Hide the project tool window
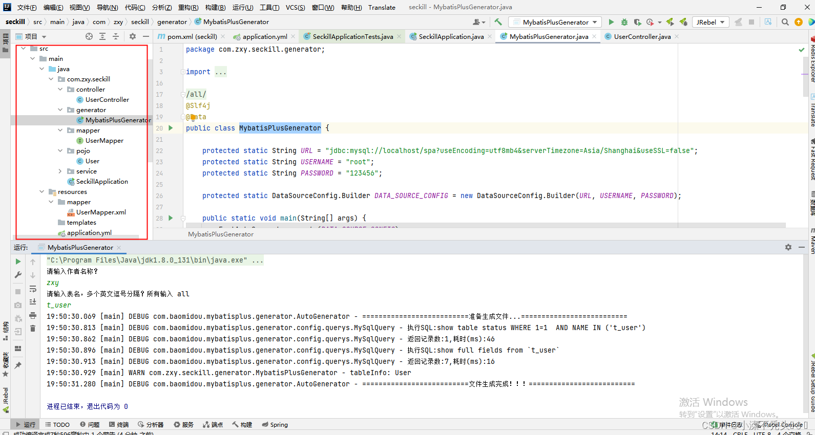This screenshot has height=435, width=815. coord(146,36)
